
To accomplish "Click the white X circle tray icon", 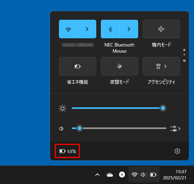I will pyautogui.click(x=122, y=175).
